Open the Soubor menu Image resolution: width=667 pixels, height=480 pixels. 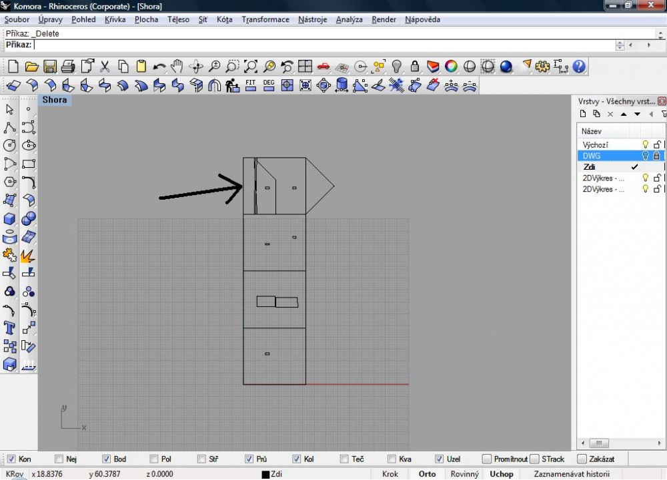(17, 19)
